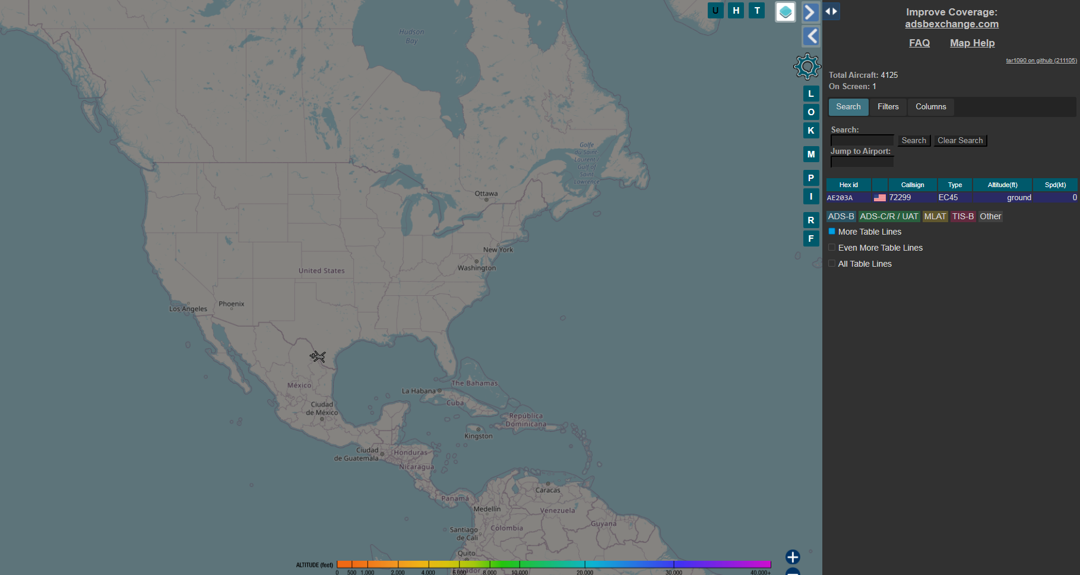Image resolution: width=1080 pixels, height=575 pixels.
Task: Focus the Jump to Airport field
Action: coord(862,162)
